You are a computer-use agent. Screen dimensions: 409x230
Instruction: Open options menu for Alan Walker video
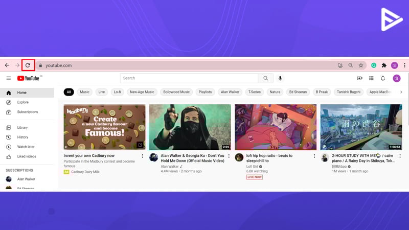tap(229, 156)
